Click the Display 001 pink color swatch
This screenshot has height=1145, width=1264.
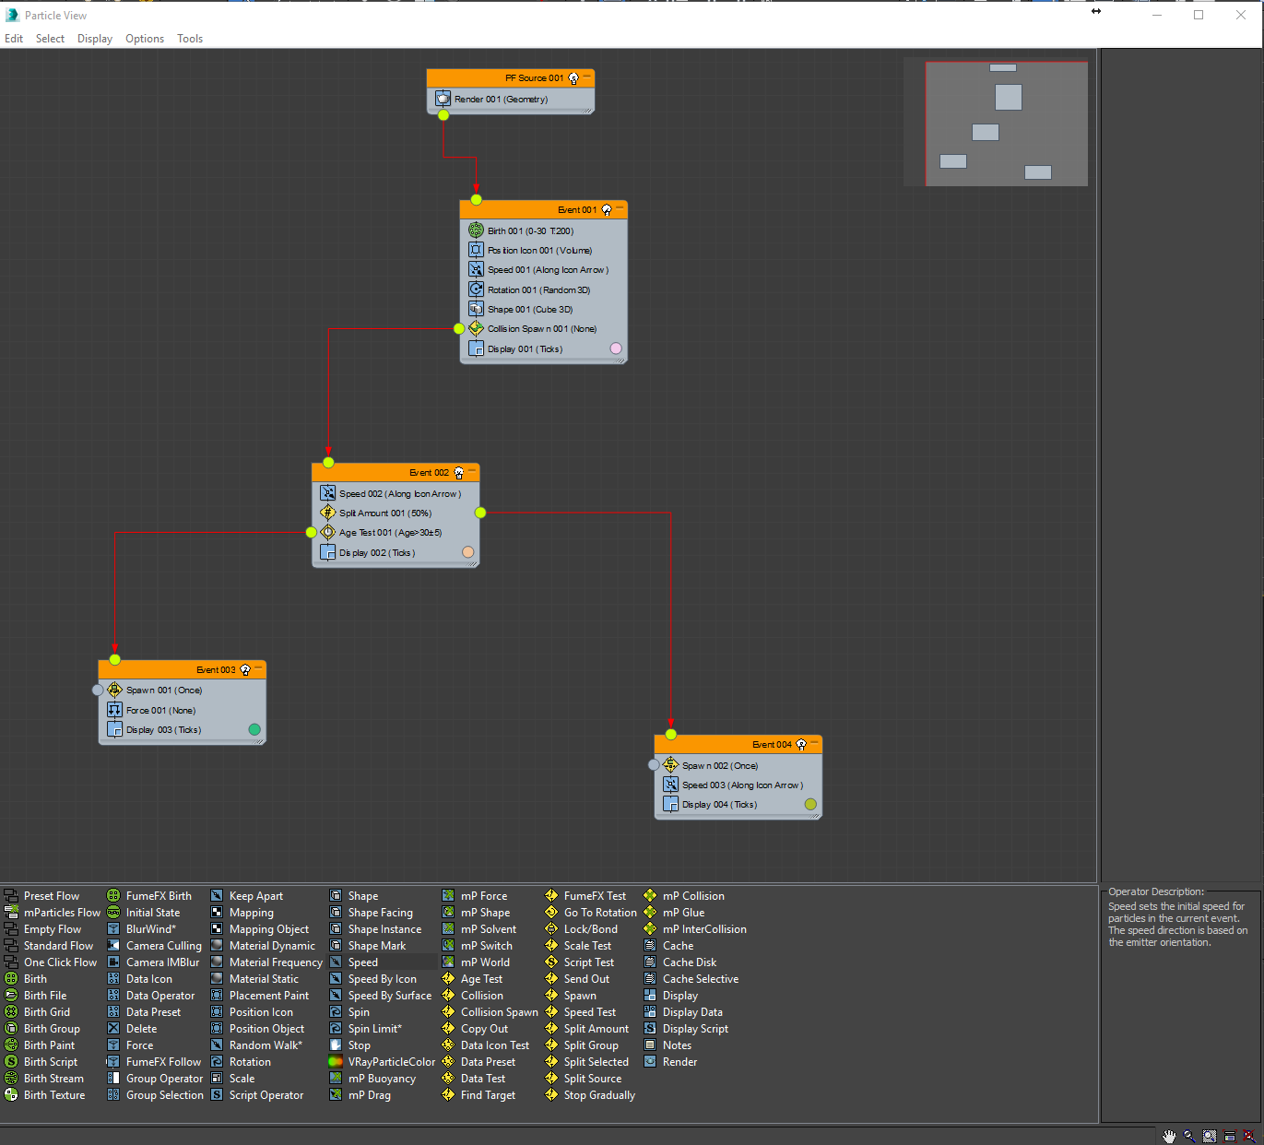[616, 348]
